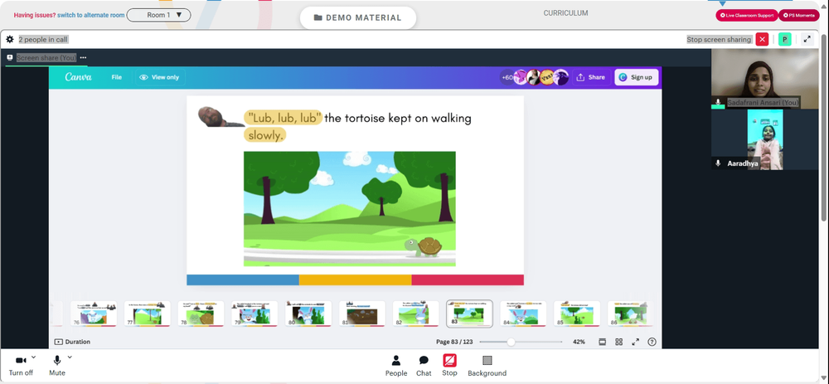This screenshot has width=829, height=384.
Task: Mute the microphone
Action: pyautogui.click(x=57, y=366)
